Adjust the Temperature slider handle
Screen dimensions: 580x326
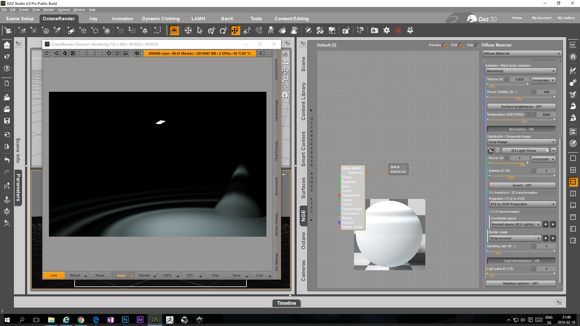(524, 121)
